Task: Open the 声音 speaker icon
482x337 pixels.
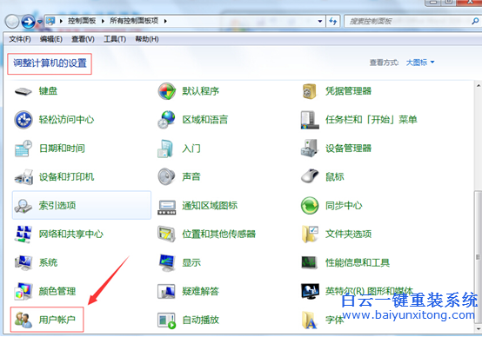Action: coord(166,177)
